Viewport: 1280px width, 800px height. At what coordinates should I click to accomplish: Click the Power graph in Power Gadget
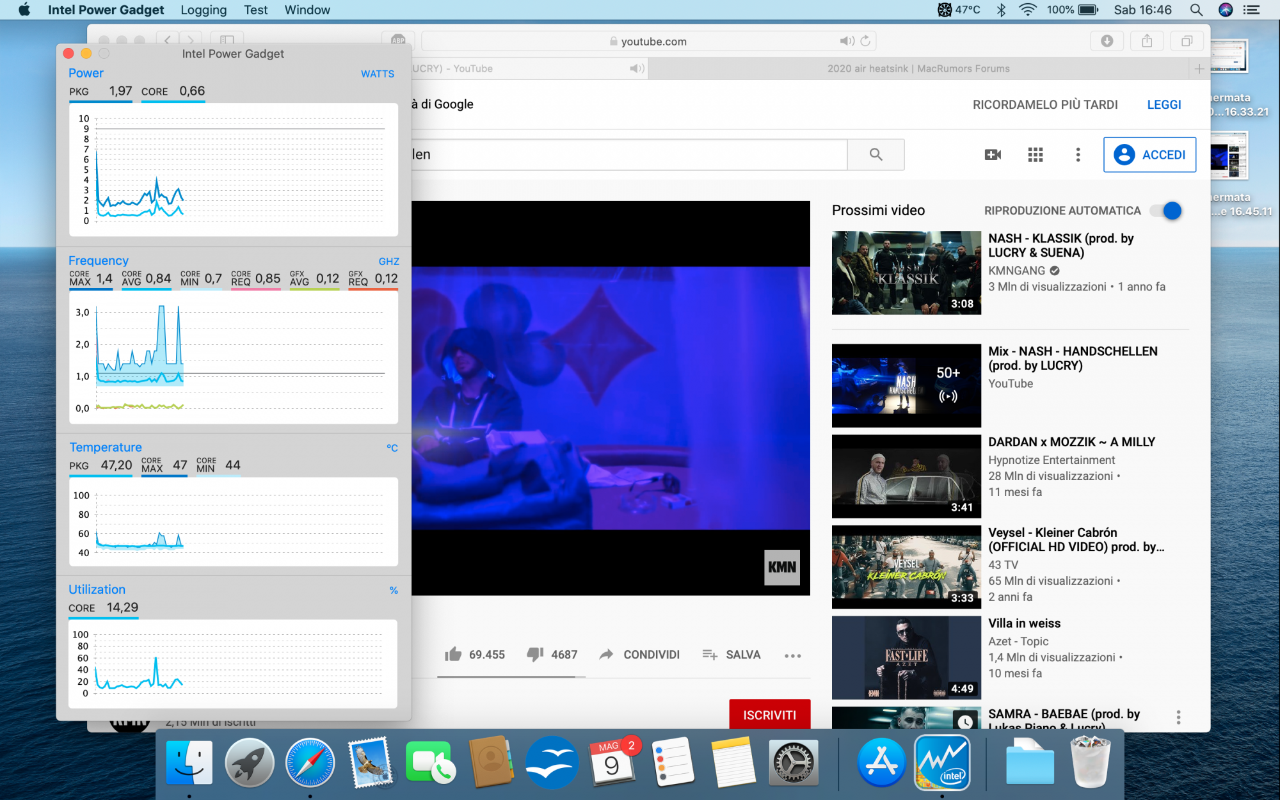click(234, 170)
